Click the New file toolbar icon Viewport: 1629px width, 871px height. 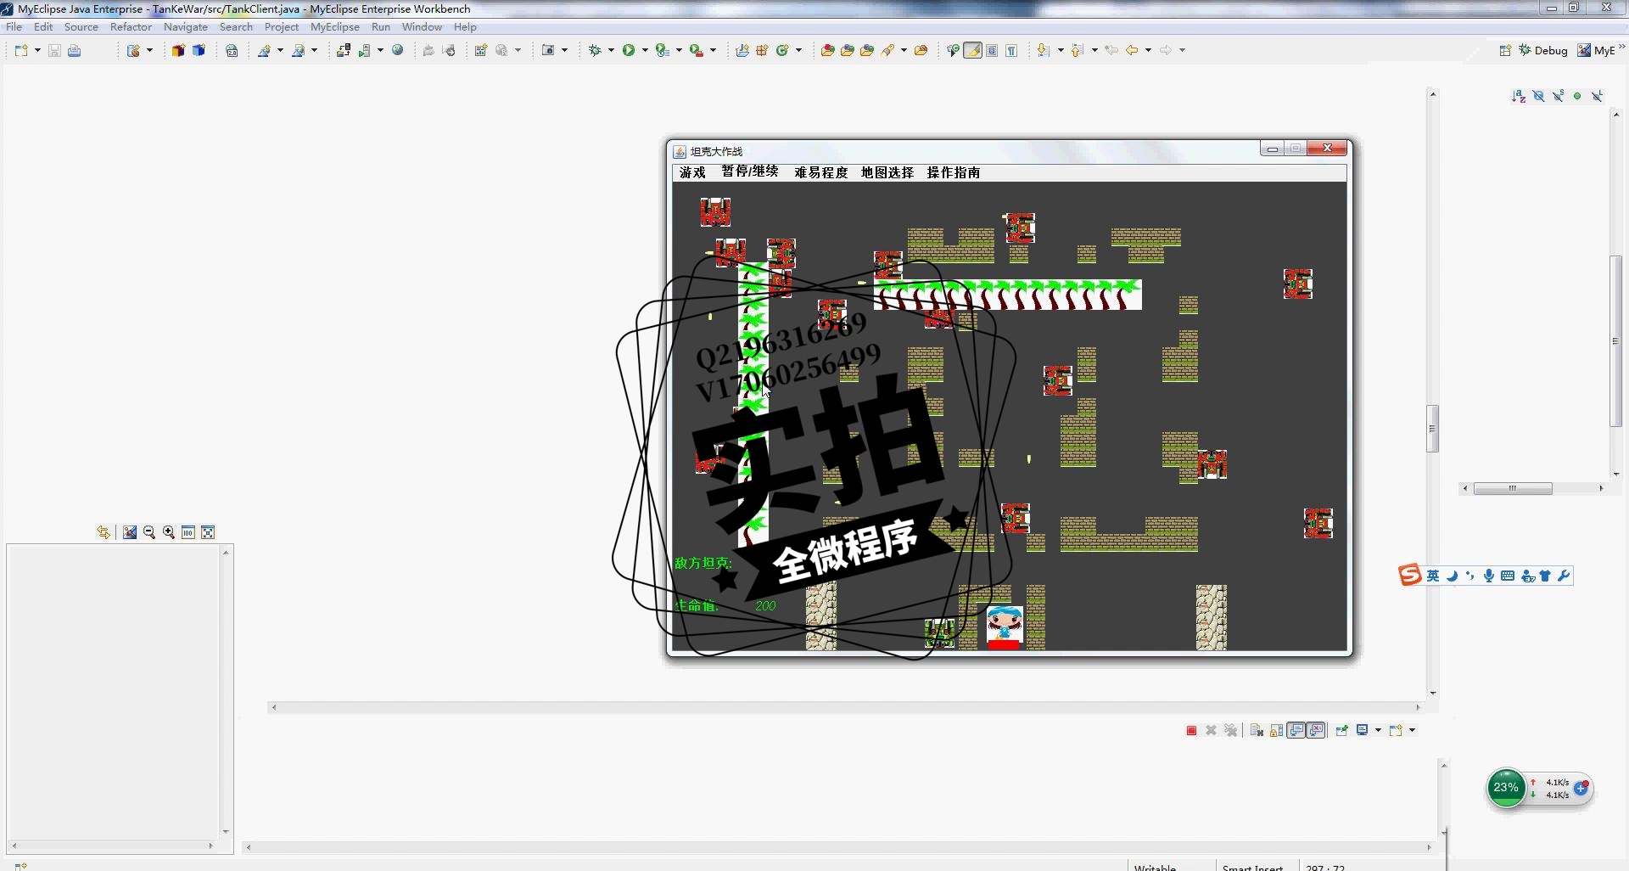point(21,50)
